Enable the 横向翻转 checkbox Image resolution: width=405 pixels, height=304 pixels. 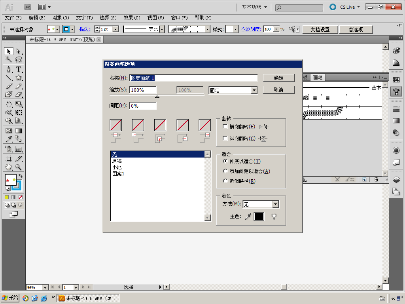click(x=225, y=127)
